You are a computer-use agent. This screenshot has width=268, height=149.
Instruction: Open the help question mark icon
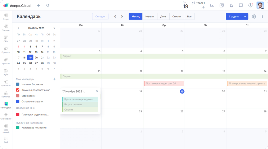click(250, 6)
